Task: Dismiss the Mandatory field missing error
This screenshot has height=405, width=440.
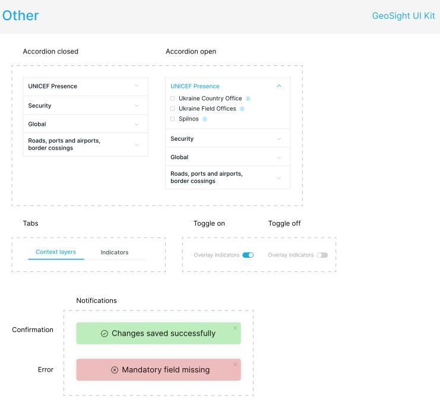Action: pos(235,364)
